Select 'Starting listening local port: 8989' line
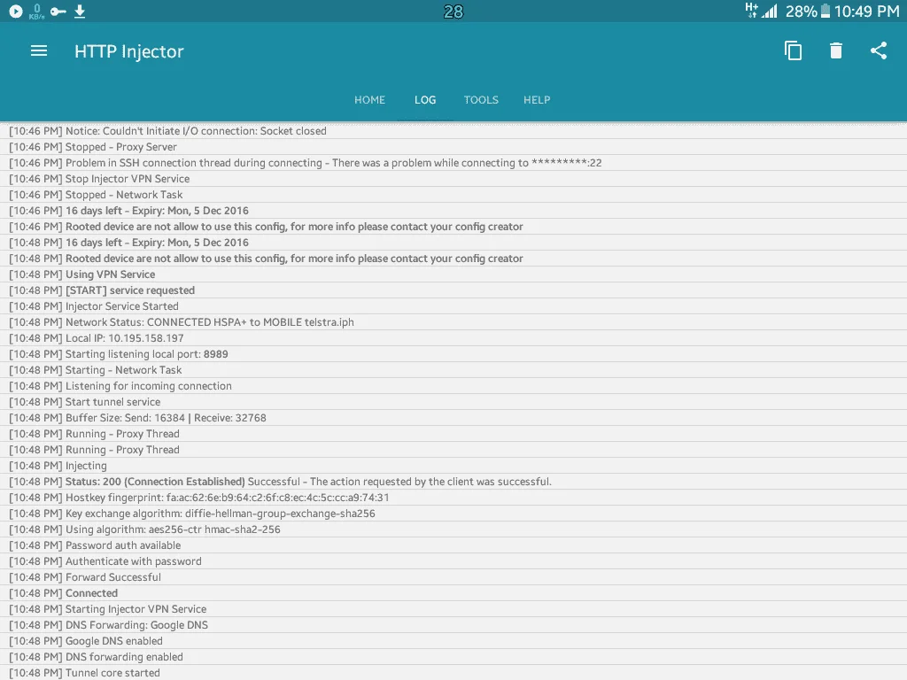Screen dimensions: 907x680 pyautogui.click(x=453, y=354)
